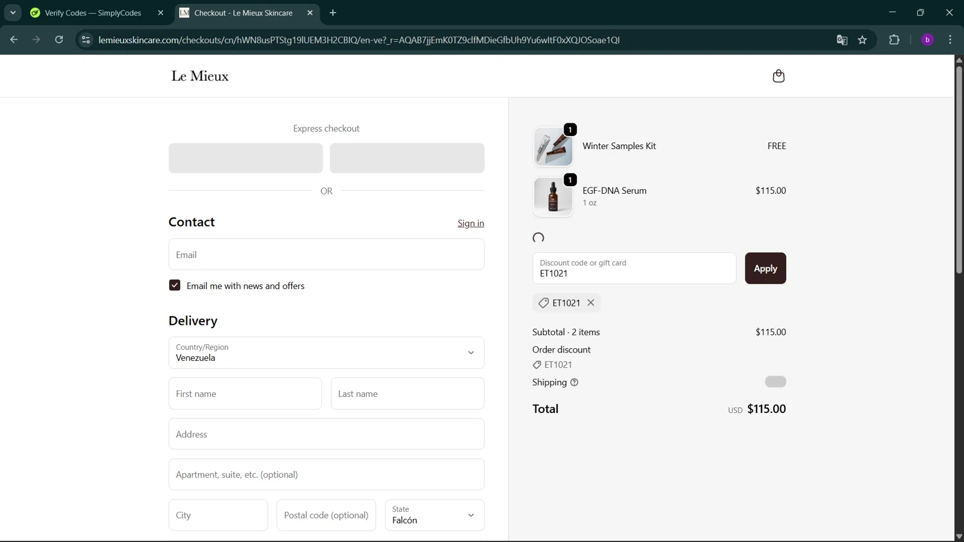This screenshot has height=542, width=964.
Task: Click the Order discount label
Action: [561, 349]
